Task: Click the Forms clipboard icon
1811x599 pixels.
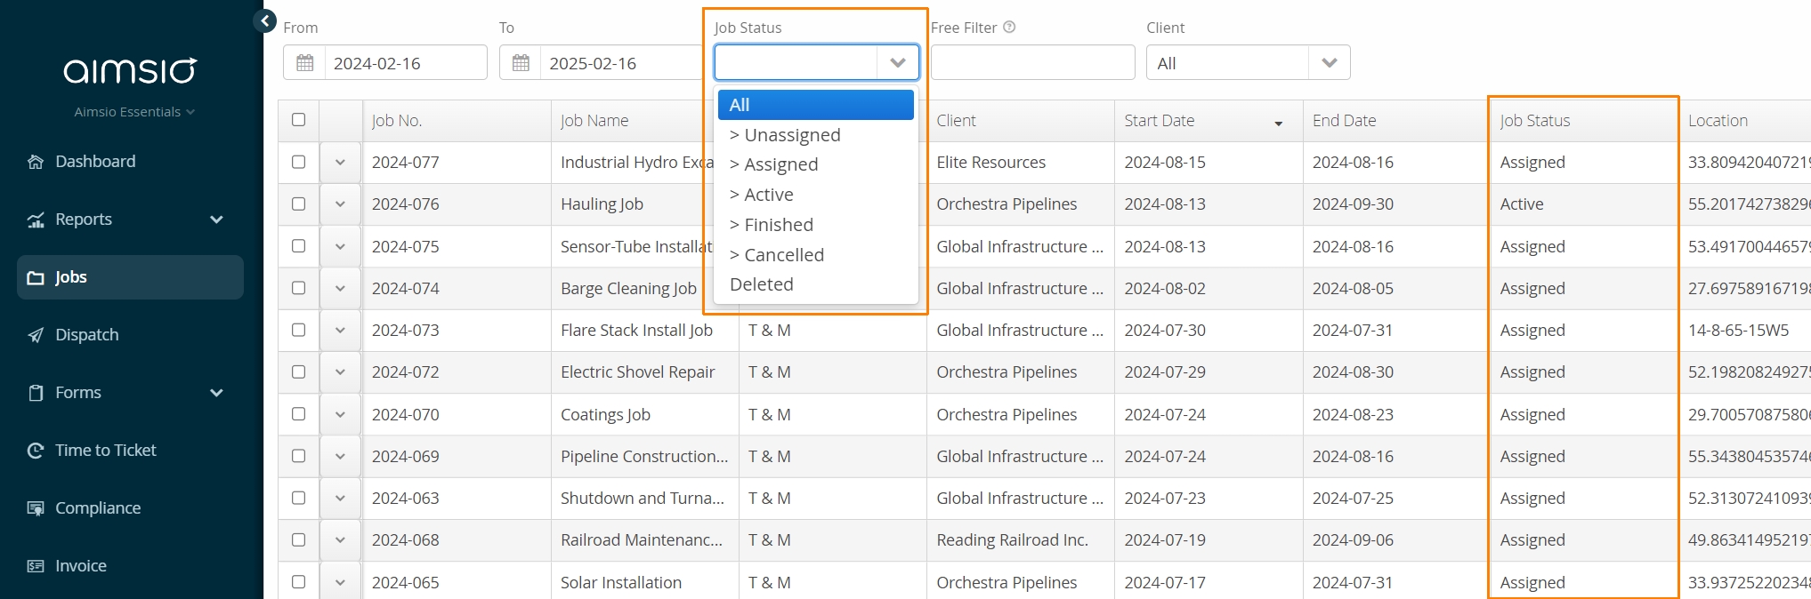Action: coord(36,393)
